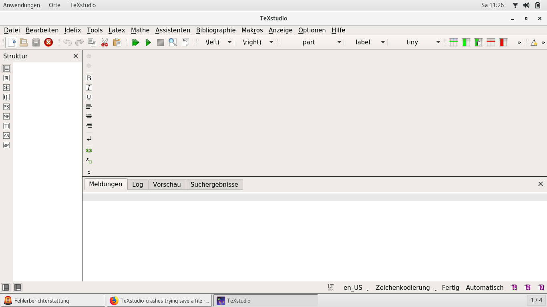Click the Redo arrow icon
The width and height of the screenshot is (547, 307).
[x=80, y=42]
